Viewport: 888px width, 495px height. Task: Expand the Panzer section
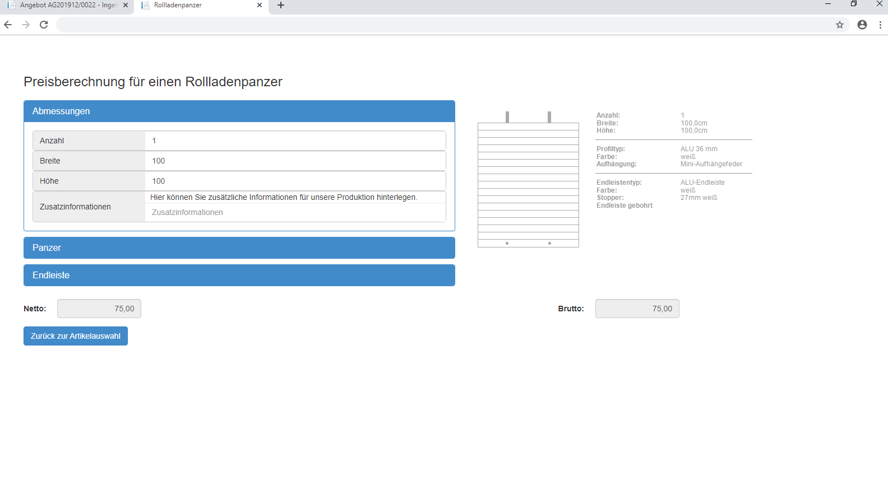click(x=239, y=247)
